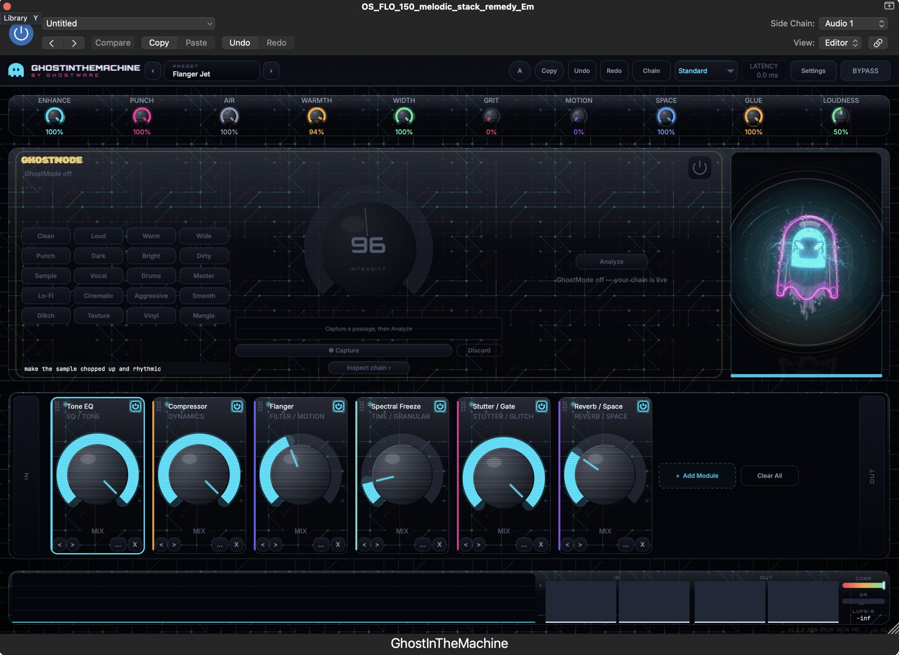The width and height of the screenshot is (899, 655).
Task: Toggle the GhostMode power button
Action: [x=700, y=168]
